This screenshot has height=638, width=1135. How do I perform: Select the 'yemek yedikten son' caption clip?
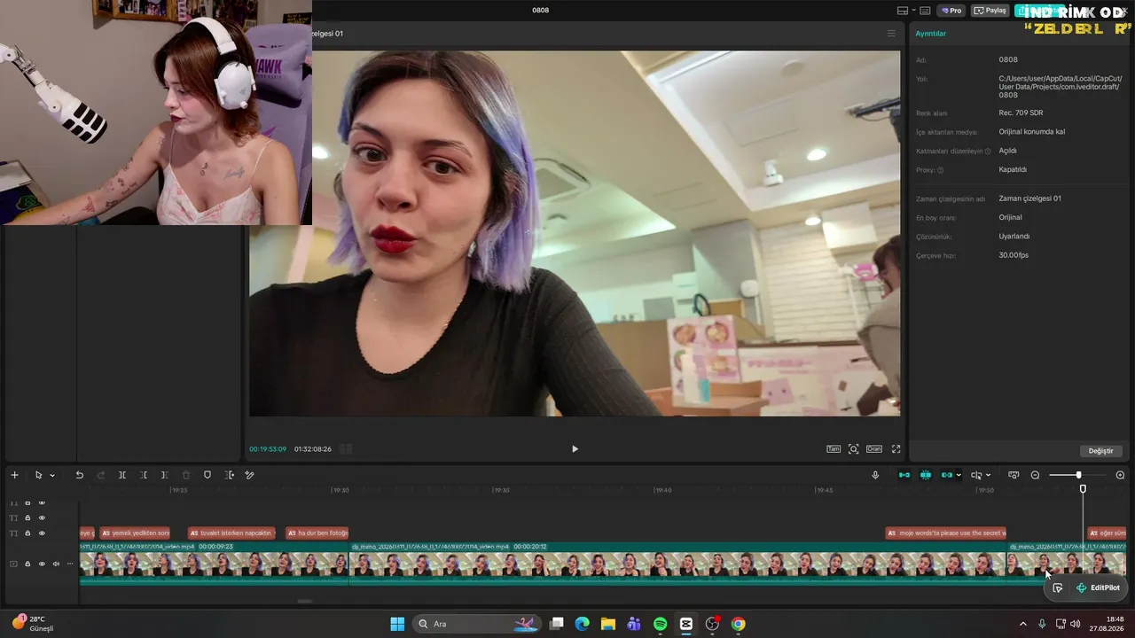[135, 533]
